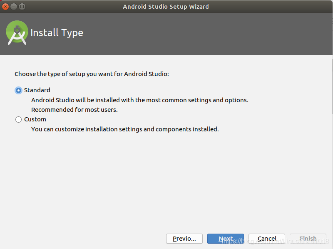Click 'Recommended for most users.' text
This screenshot has height=249, width=333.
tap(75, 110)
